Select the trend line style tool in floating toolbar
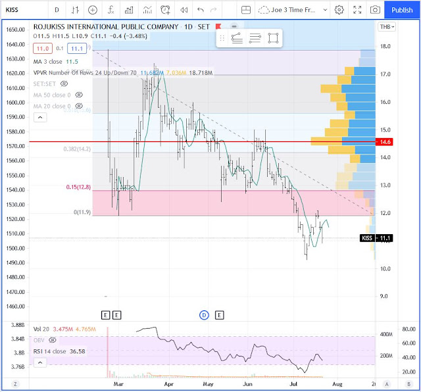The image size is (421, 392). point(237,38)
